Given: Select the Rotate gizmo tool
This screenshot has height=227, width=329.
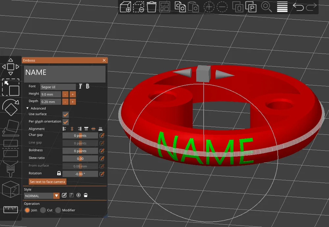Looking at the screenshot, I should 11,108.
